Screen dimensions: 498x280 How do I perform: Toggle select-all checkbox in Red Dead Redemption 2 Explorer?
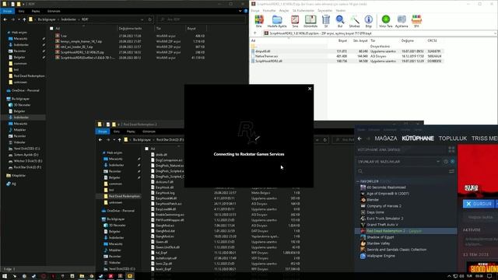tap(147, 149)
